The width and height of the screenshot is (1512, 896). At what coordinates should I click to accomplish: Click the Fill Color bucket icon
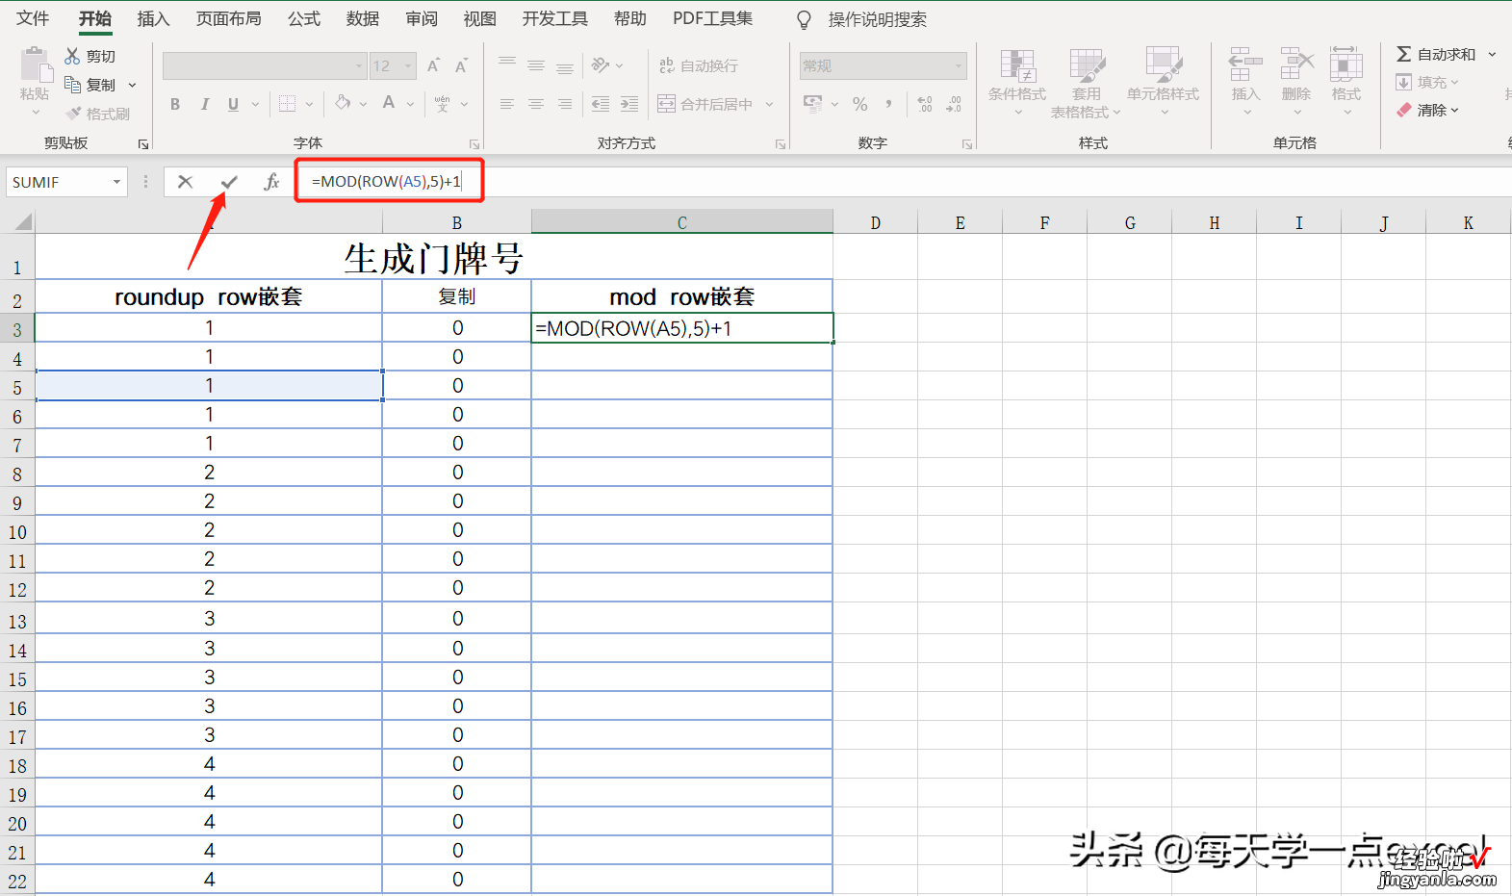(x=343, y=103)
